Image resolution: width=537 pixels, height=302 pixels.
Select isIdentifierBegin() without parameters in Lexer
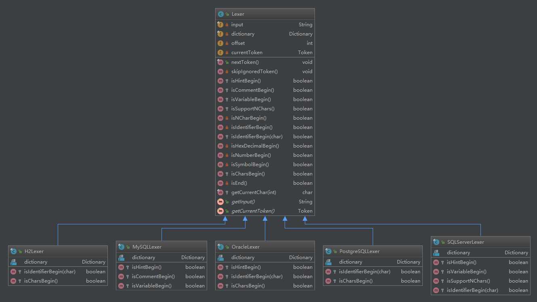tap(252, 127)
